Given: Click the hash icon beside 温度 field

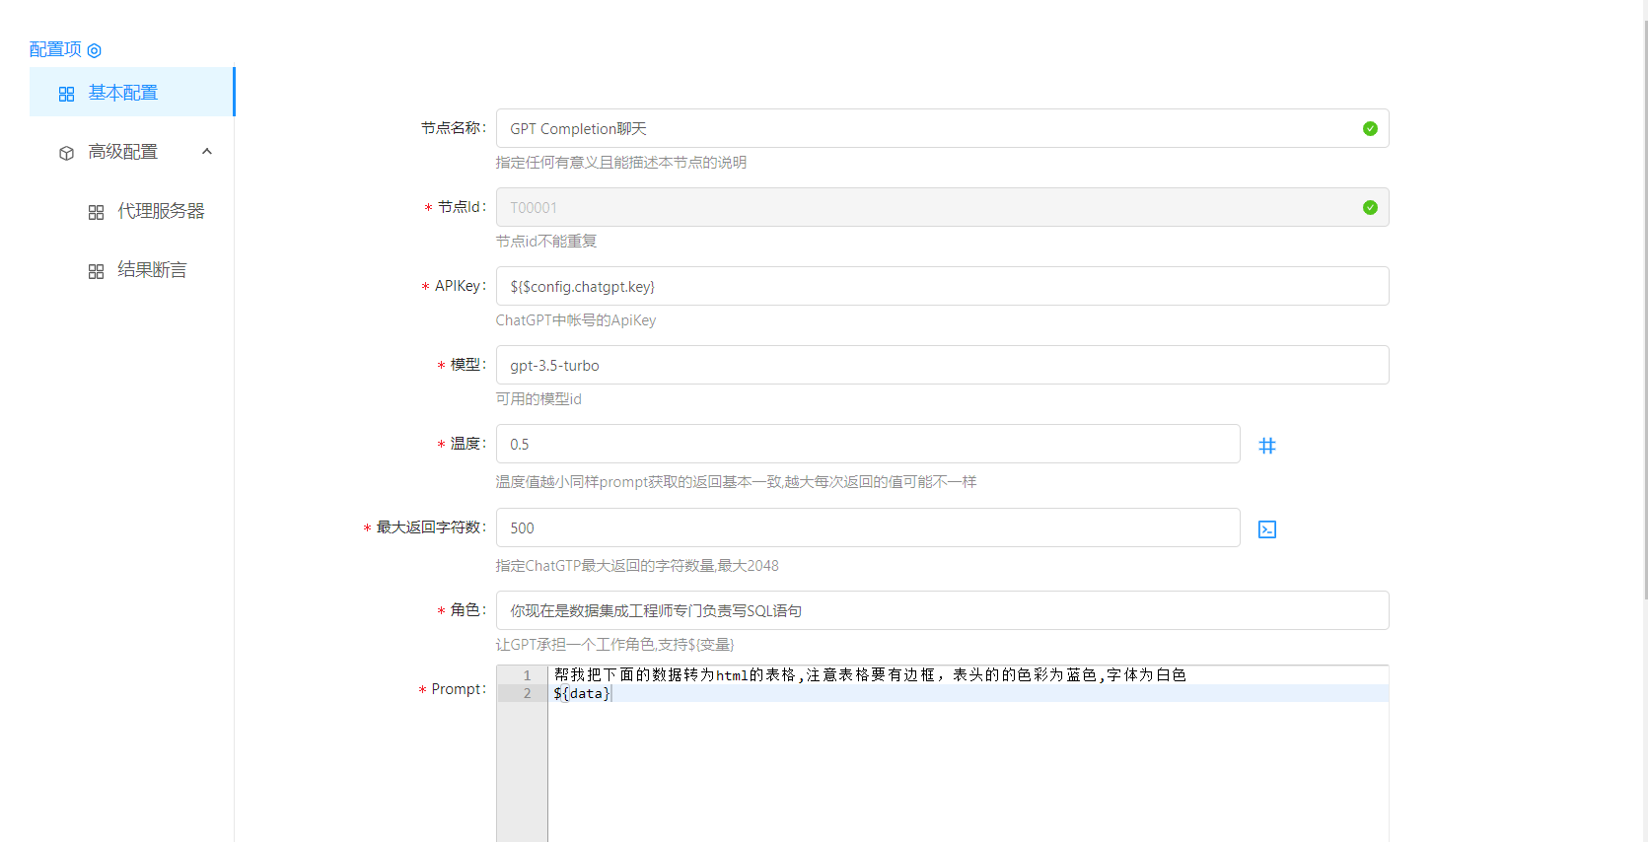Looking at the screenshot, I should pyautogui.click(x=1267, y=446).
